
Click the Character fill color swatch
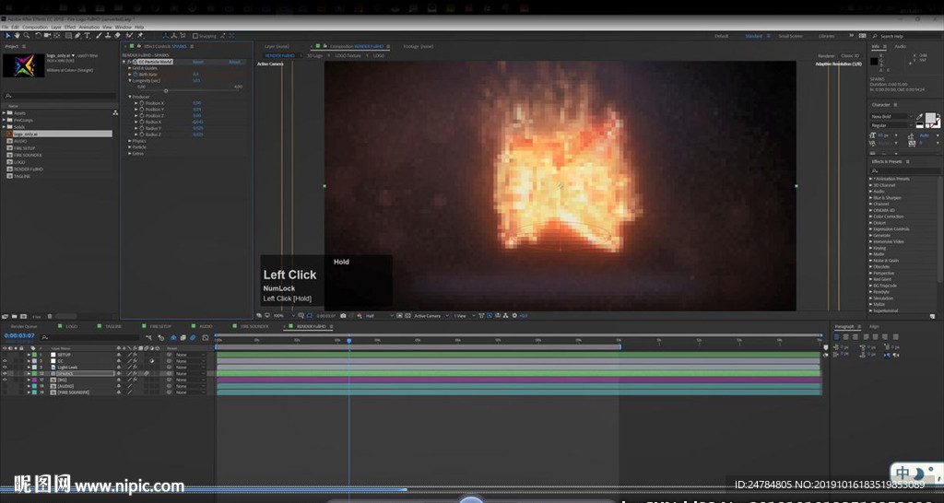(931, 118)
